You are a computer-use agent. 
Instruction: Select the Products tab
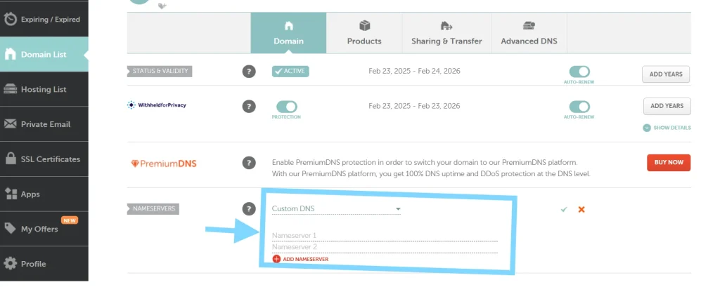pyautogui.click(x=364, y=33)
